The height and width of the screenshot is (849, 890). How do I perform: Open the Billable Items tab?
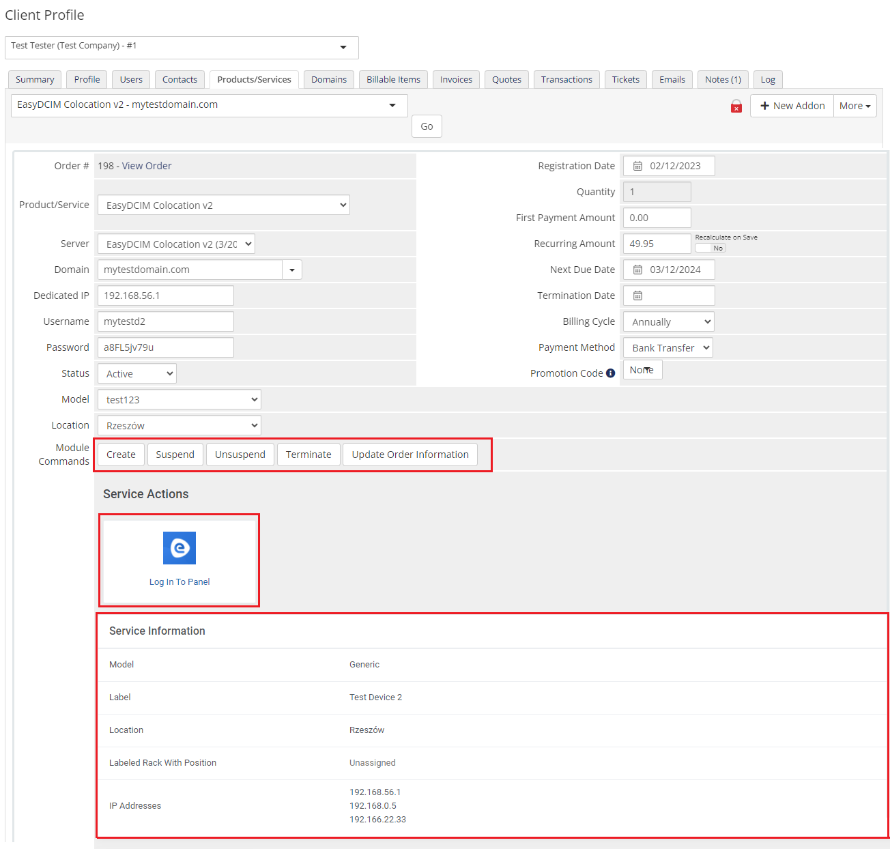point(394,80)
